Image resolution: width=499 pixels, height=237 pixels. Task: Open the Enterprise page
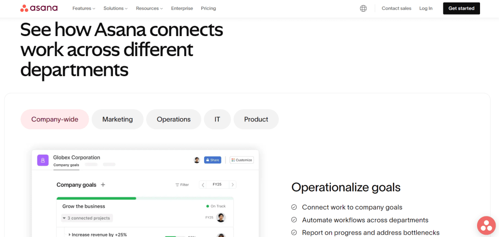(x=182, y=9)
